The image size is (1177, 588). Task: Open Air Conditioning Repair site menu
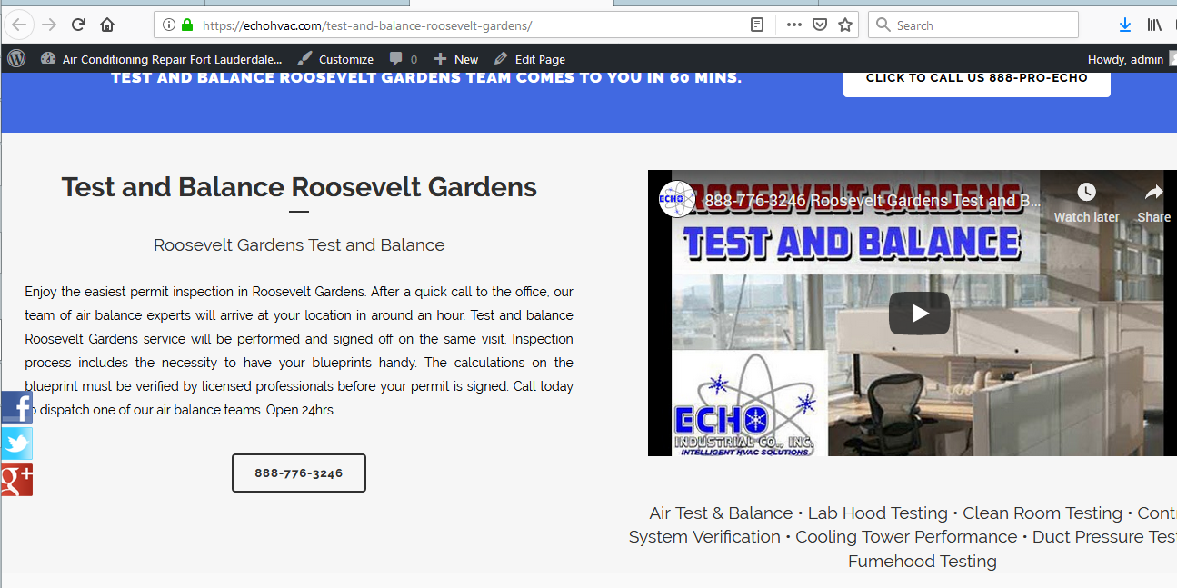point(162,59)
